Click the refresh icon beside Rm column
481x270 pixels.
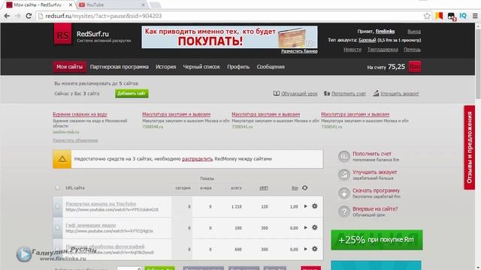pyautogui.click(x=304, y=187)
